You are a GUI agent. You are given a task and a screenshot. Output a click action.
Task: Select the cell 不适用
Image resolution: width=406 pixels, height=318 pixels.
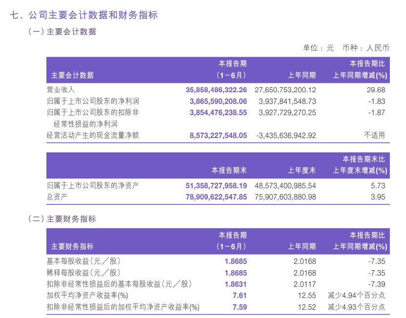tap(374, 135)
